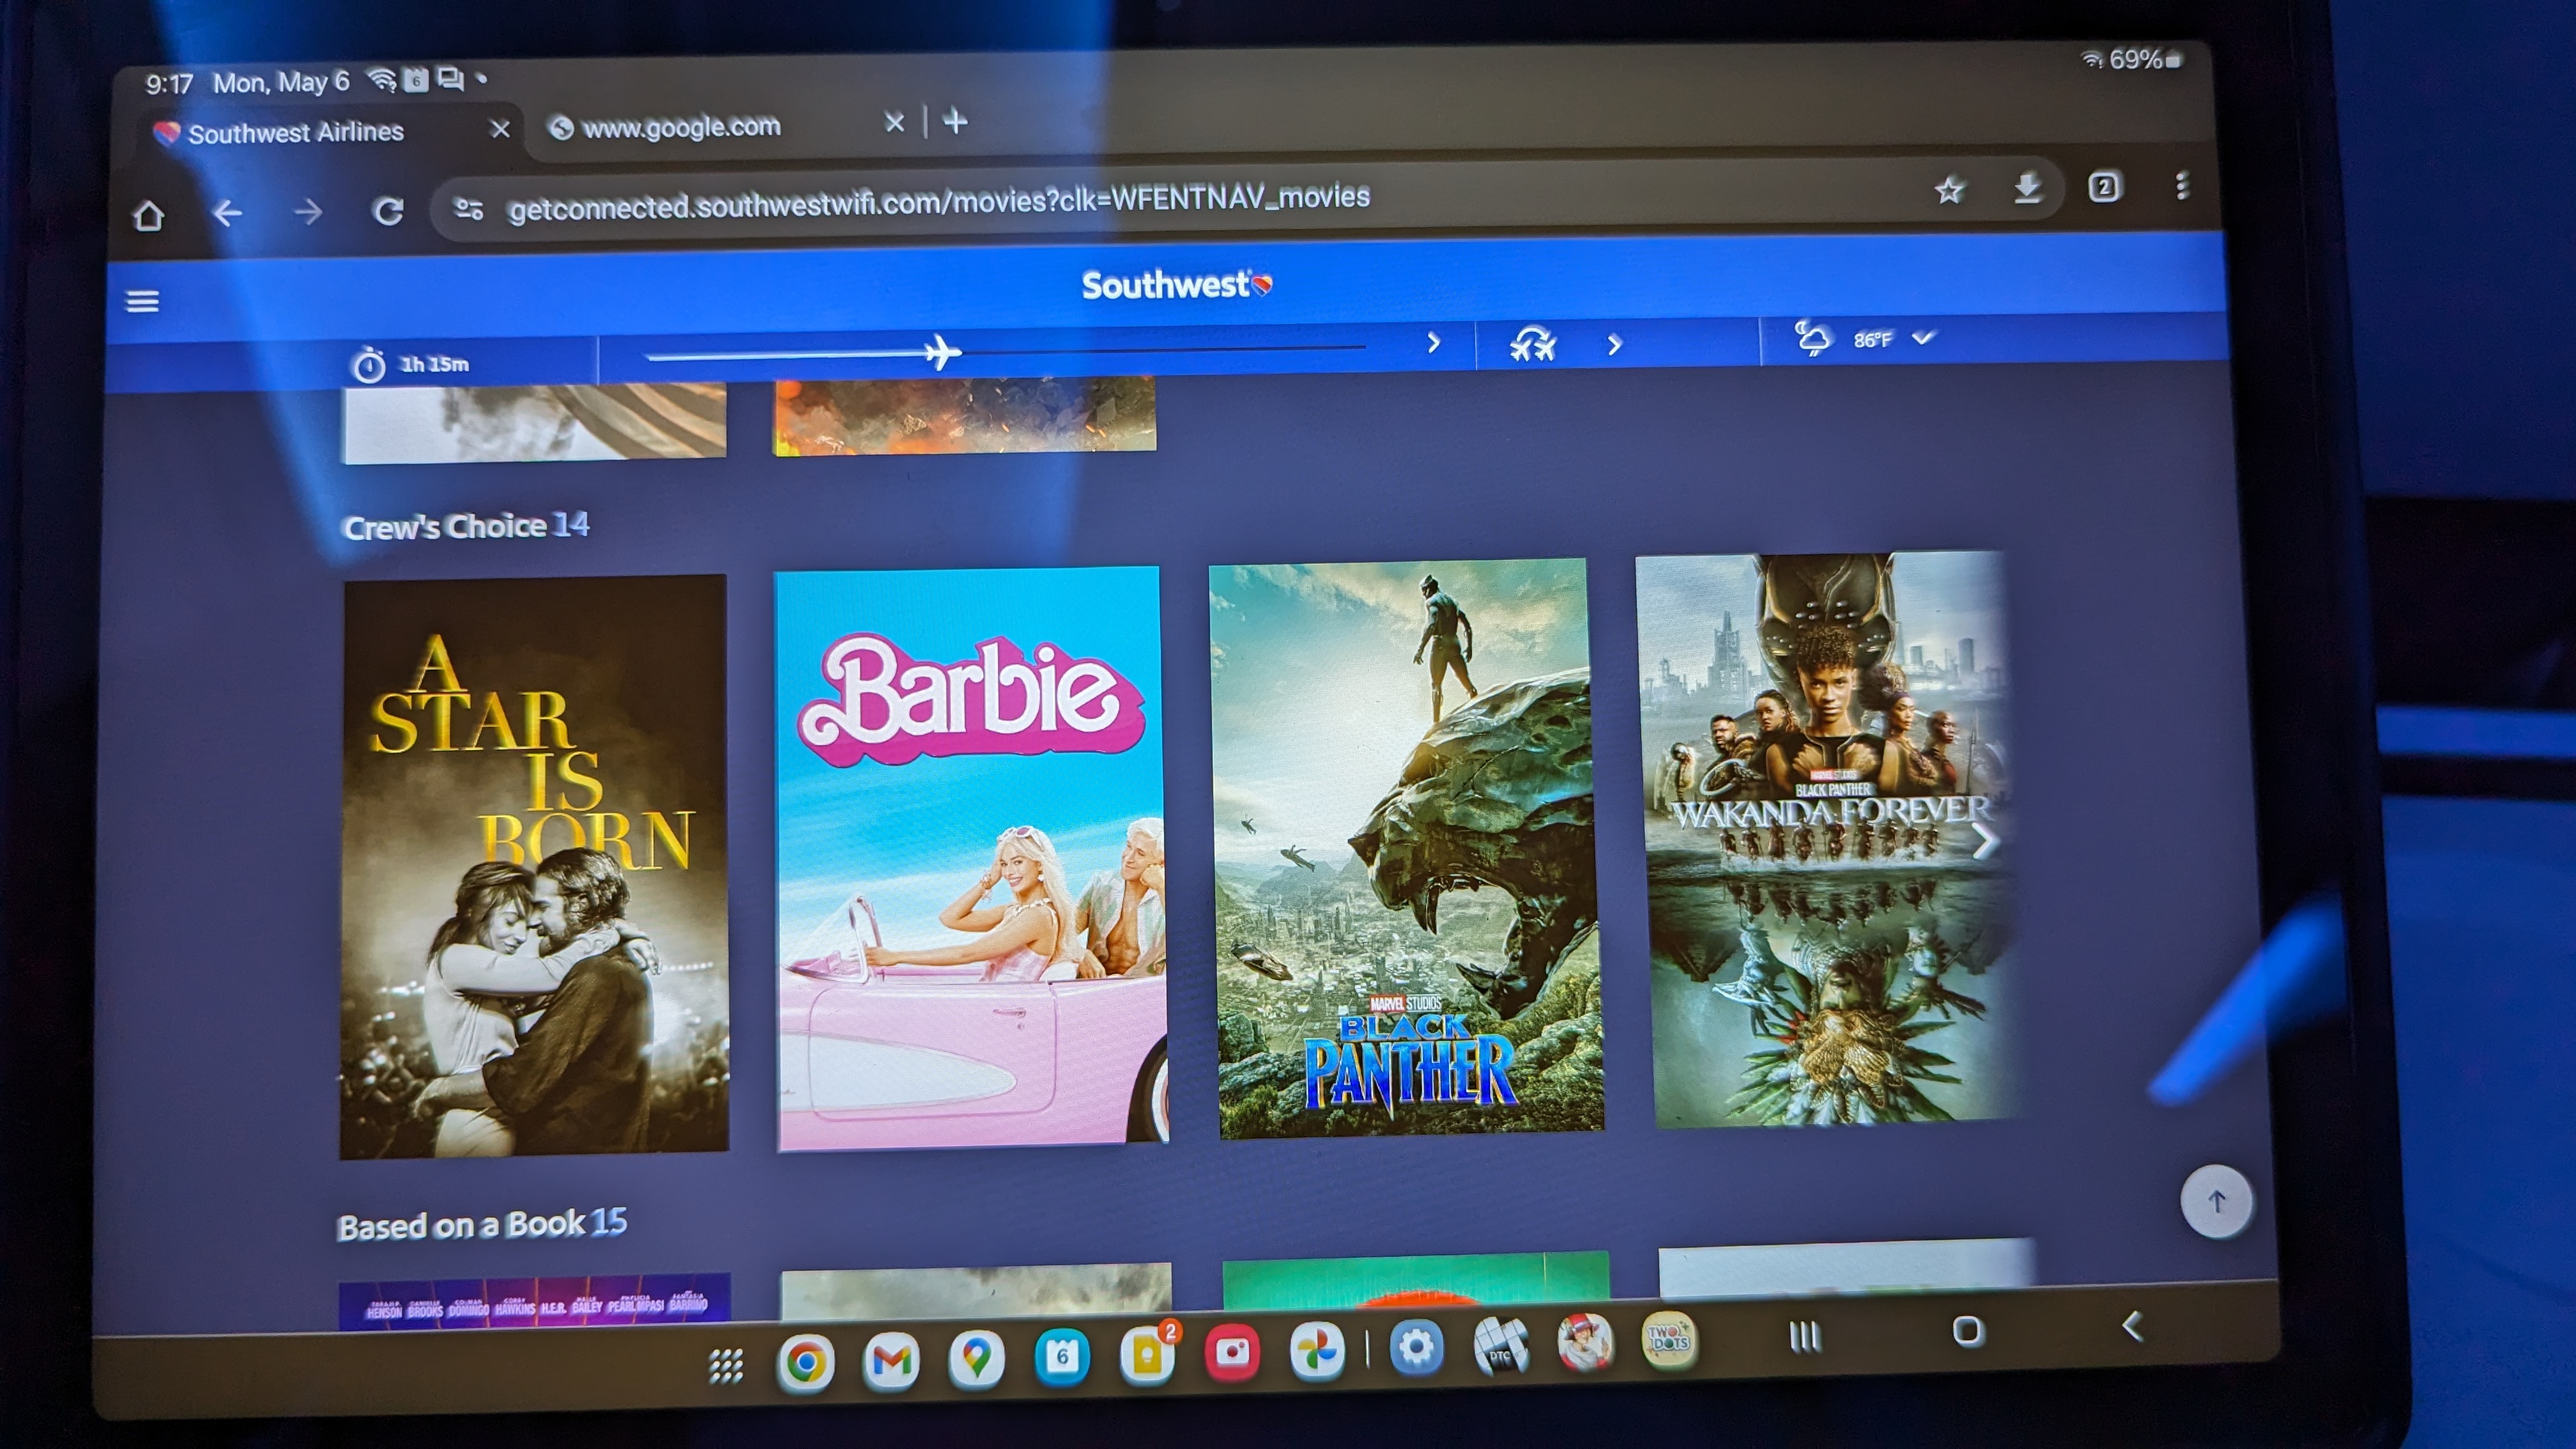Launch Google Maps from the taskbar
Viewport: 2576px width, 1449px height.
(x=976, y=1358)
